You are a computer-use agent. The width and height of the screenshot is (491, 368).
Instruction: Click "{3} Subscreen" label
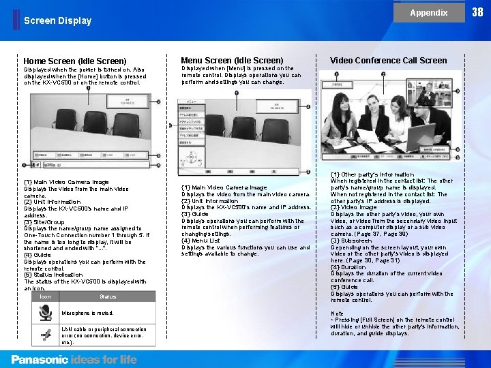pyautogui.click(x=351, y=241)
